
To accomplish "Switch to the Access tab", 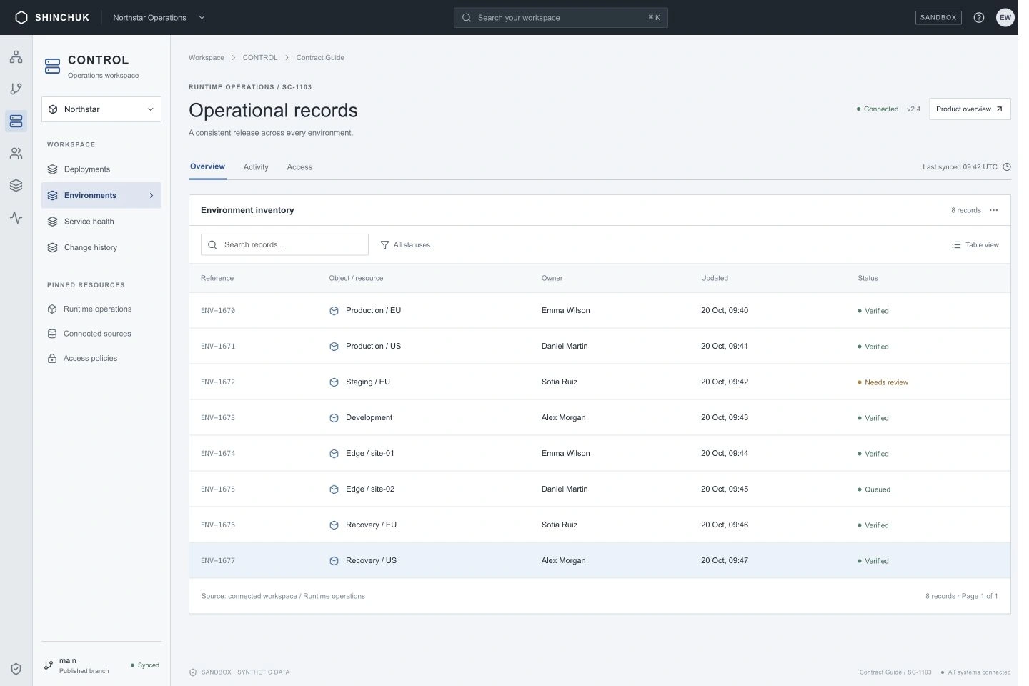I will [299, 167].
